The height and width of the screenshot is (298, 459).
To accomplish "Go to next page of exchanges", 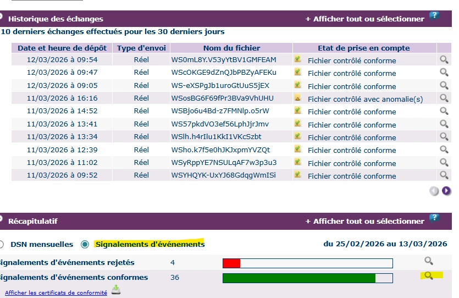I will click(x=446, y=191).
